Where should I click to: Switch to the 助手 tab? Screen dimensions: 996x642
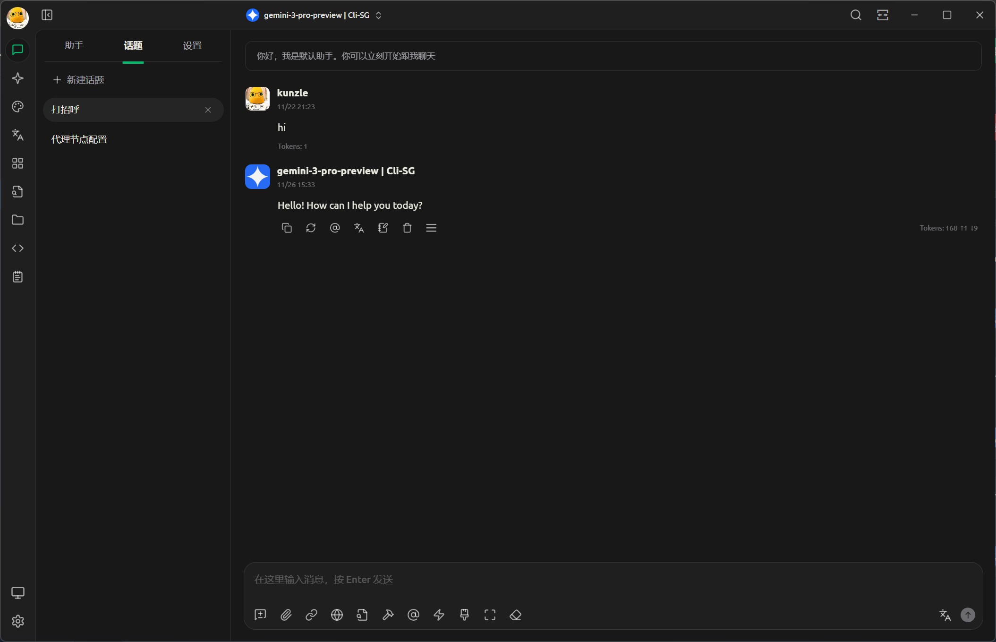(x=74, y=45)
